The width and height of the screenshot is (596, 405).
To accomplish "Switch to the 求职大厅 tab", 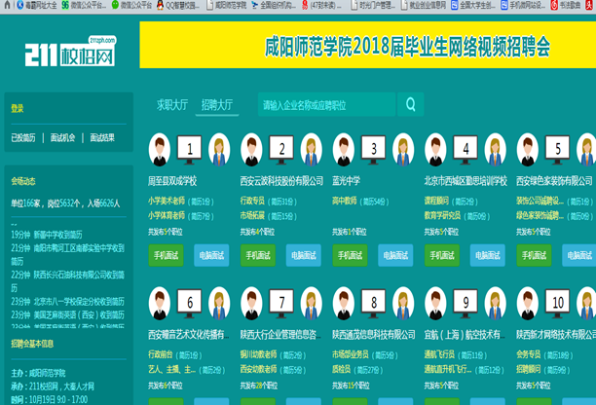I will [x=172, y=104].
